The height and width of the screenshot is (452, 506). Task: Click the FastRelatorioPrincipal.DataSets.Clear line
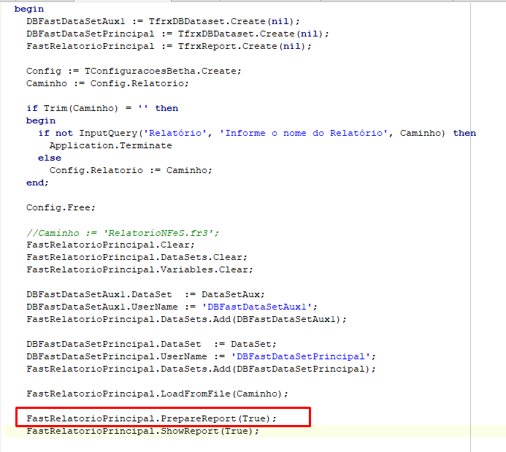click(x=137, y=258)
